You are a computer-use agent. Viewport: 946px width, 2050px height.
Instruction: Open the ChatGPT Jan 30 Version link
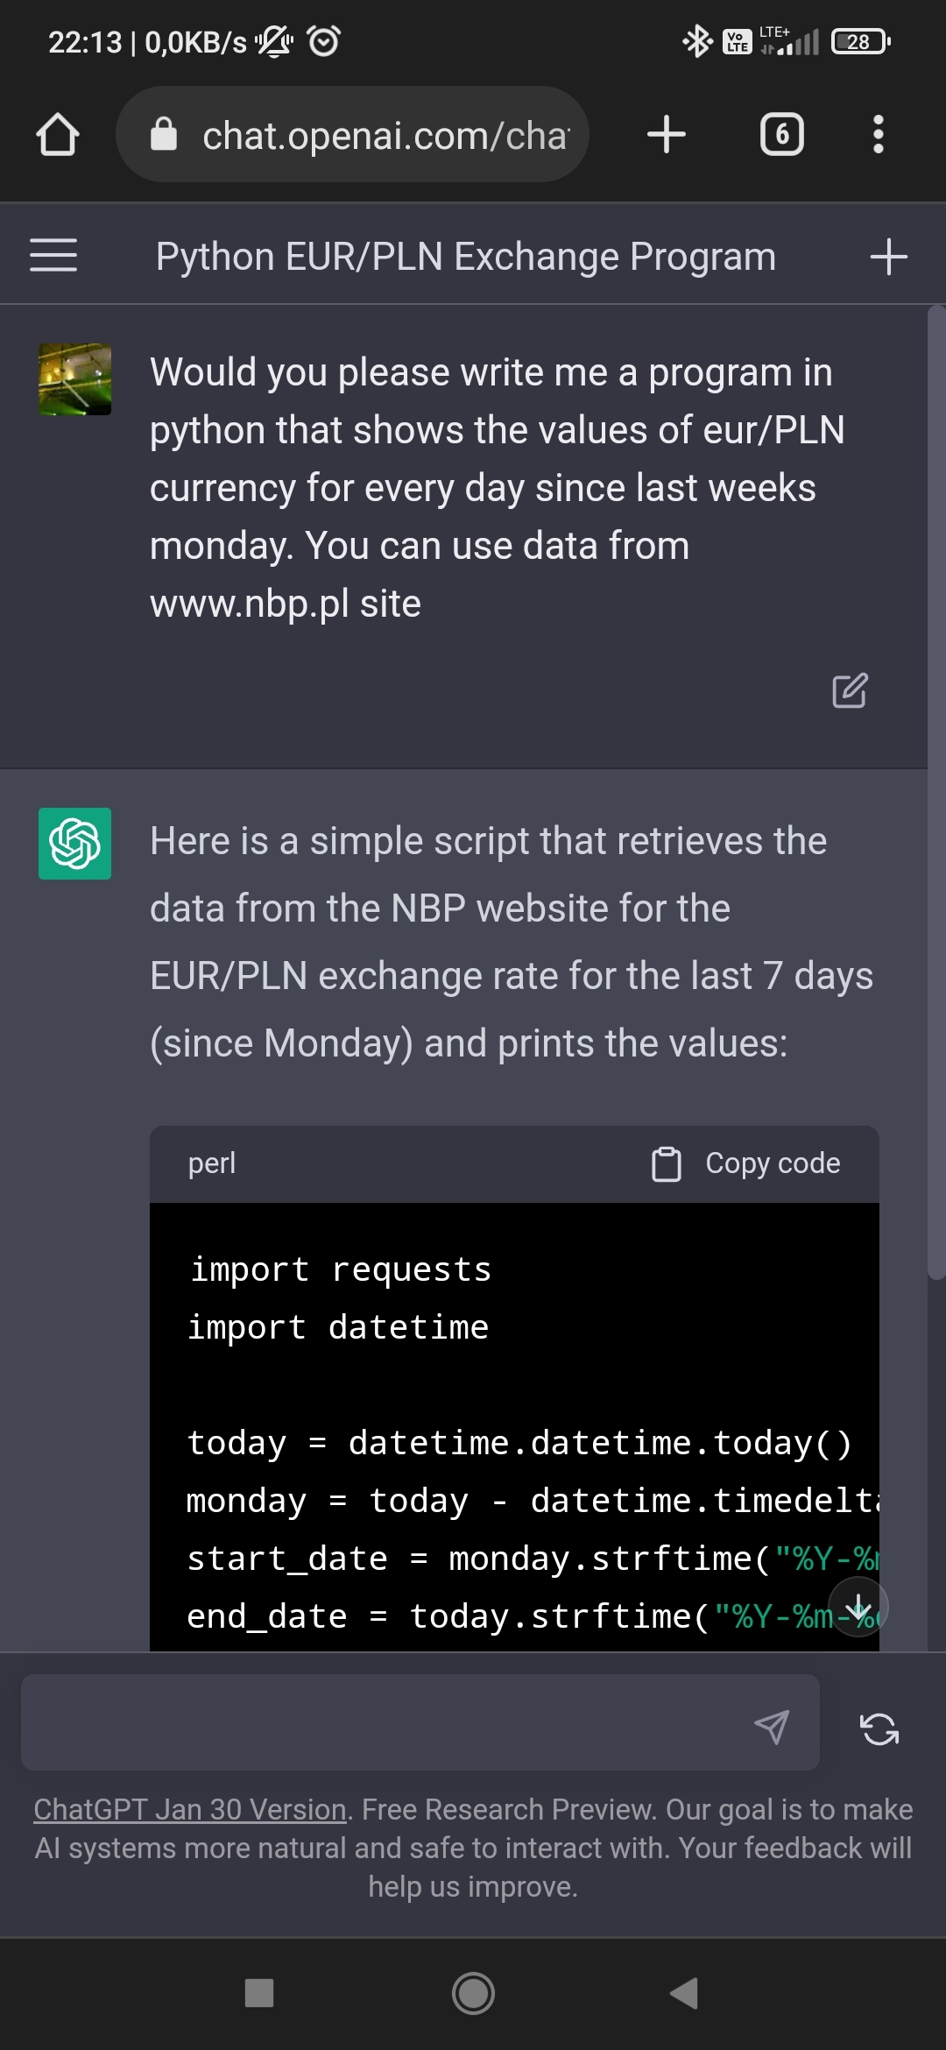tap(190, 1809)
